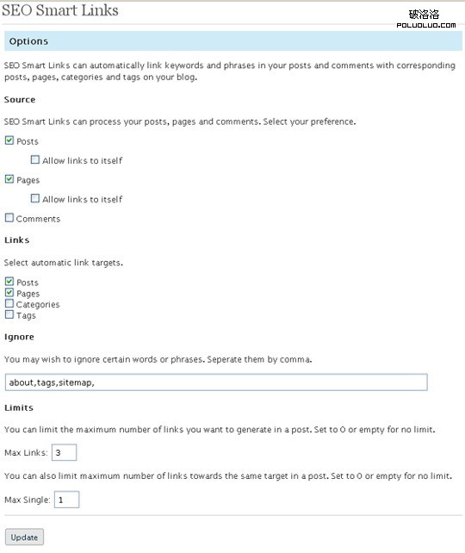Viewport: 465px width, 553px height.
Task: Uncheck the Pages source checkbox
Action: (9, 179)
